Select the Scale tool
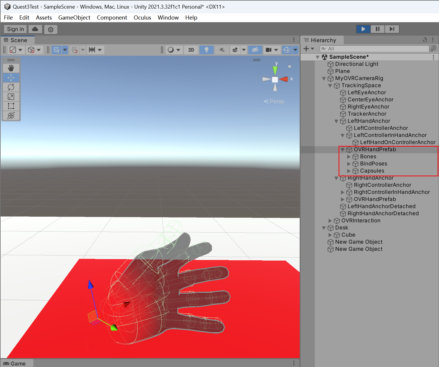 pyautogui.click(x=11, y=97)
